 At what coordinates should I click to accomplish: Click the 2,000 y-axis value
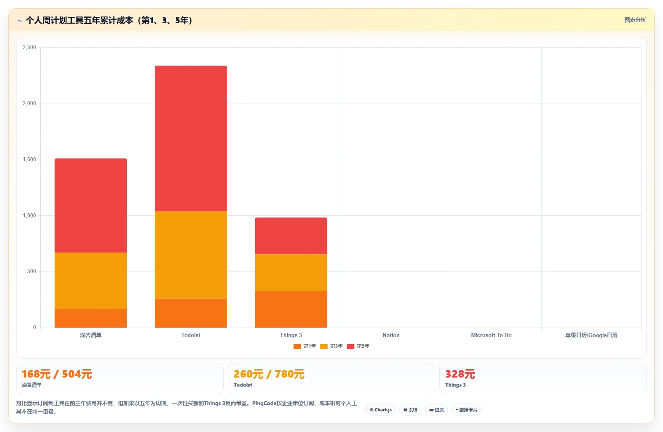click(x=29, y=104)
